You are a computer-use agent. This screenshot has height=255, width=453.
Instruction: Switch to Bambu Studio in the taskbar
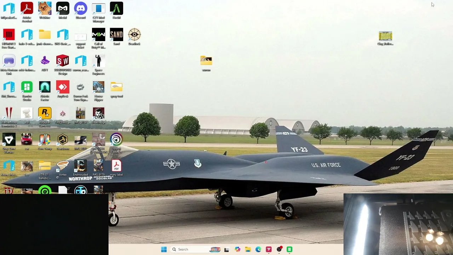(x=289, y=249)
